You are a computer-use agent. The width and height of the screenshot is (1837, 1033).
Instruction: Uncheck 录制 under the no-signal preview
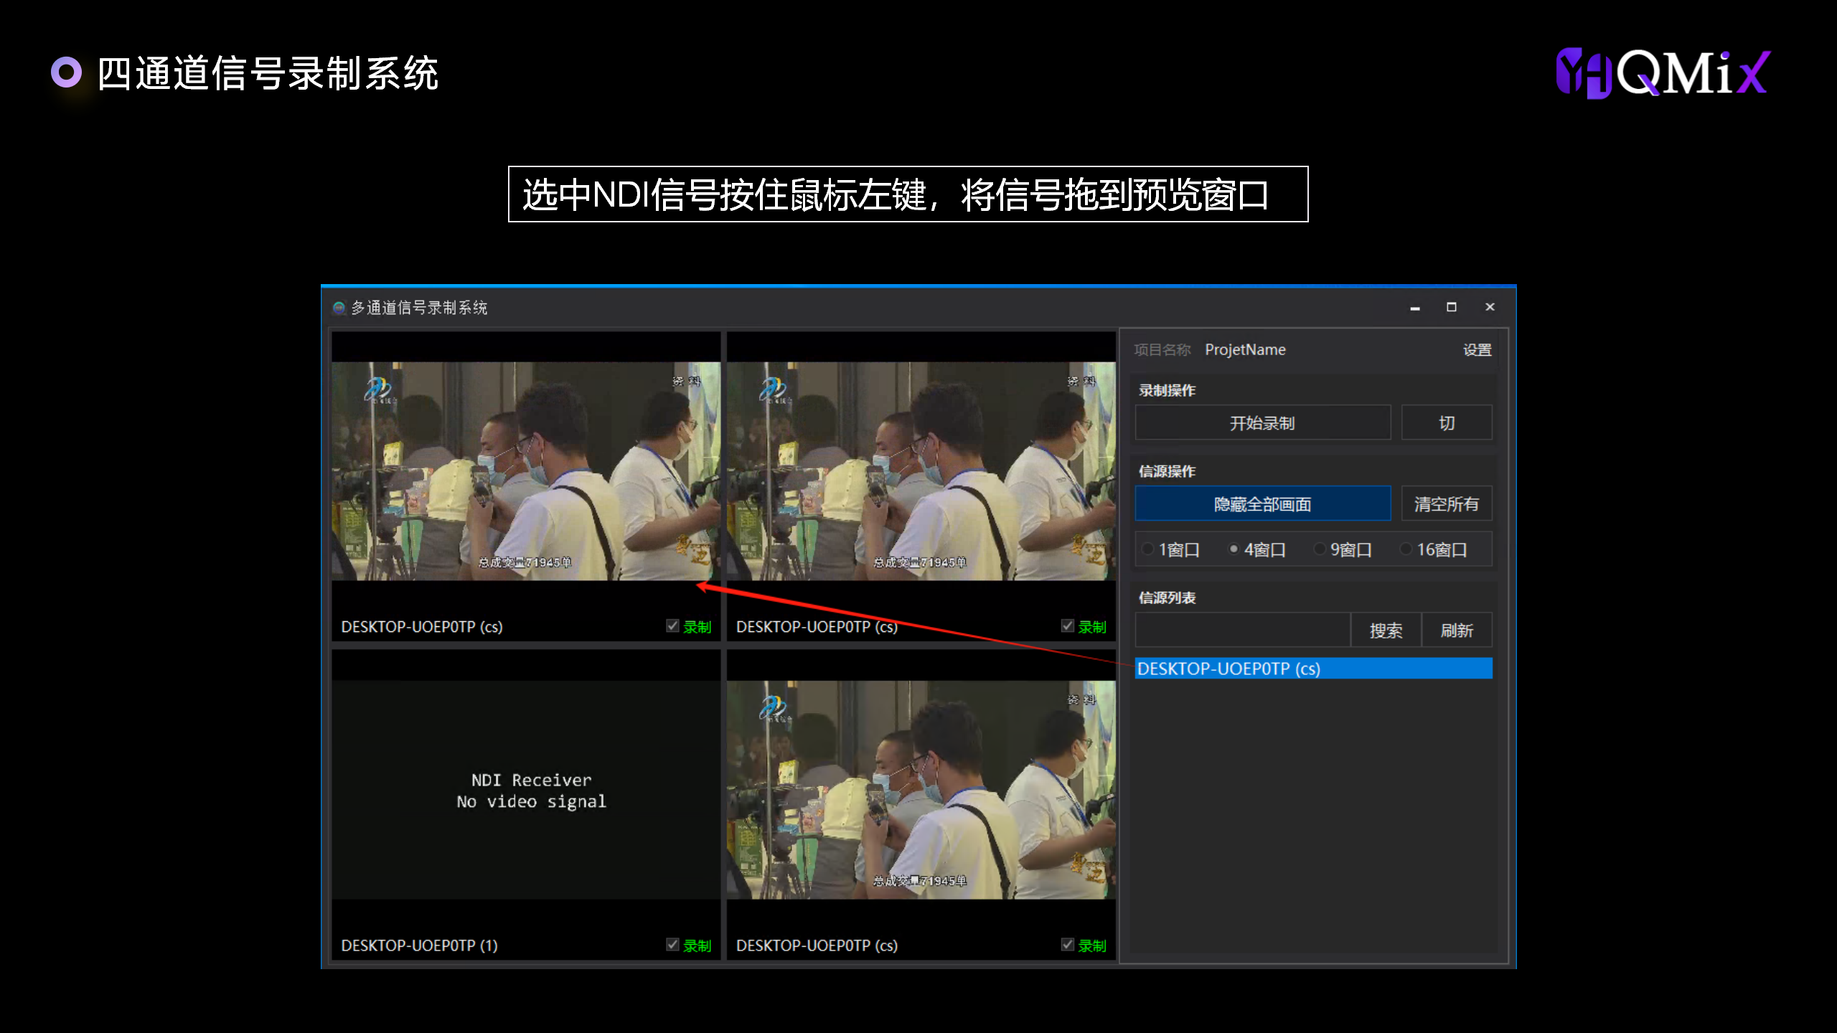(672, 944)
